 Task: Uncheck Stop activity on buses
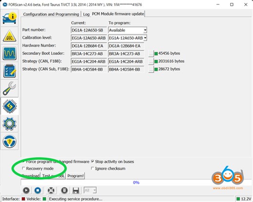92,161
